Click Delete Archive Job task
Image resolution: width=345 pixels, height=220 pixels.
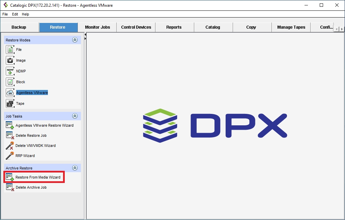[31, 187]
